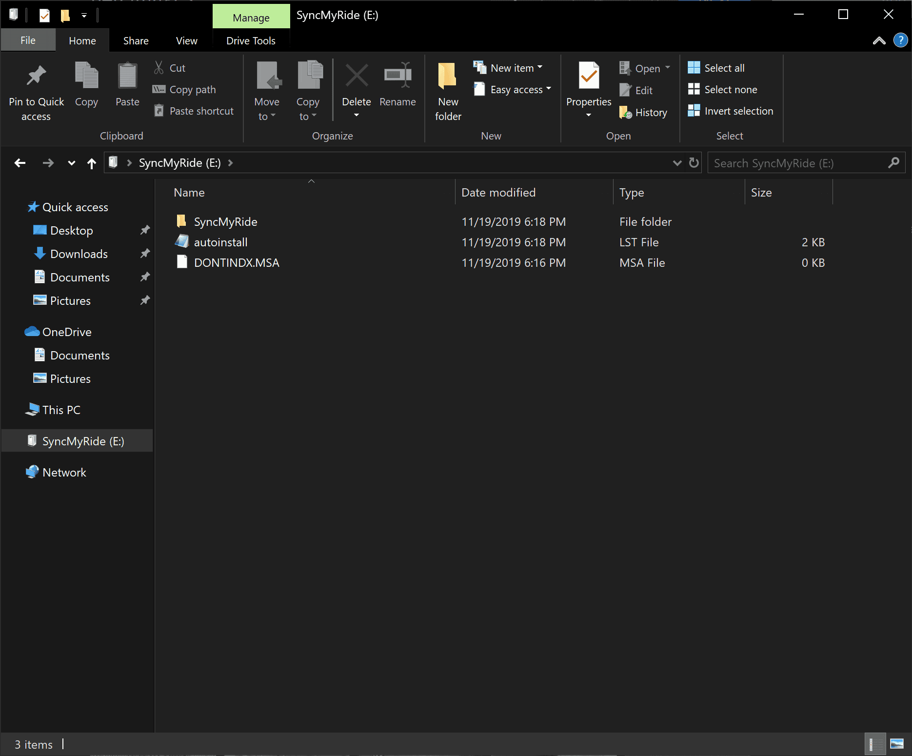
Task: Open the Properties icon in ribbon
Action: pos(588,77)
